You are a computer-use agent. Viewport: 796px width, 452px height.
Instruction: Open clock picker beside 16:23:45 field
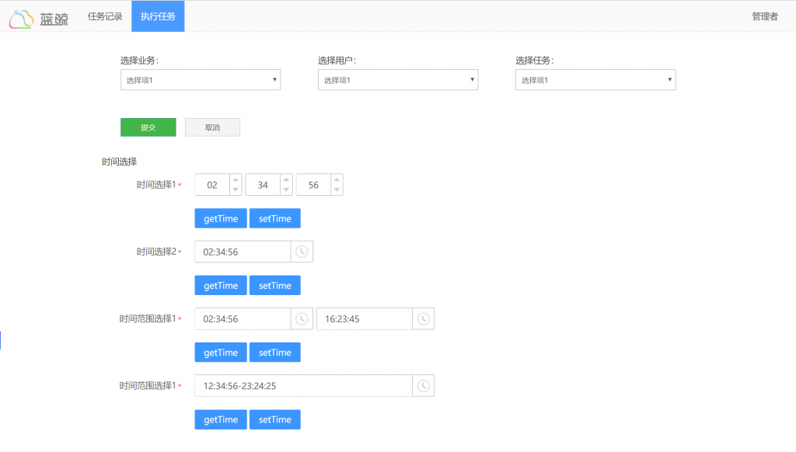coord(424,318)
